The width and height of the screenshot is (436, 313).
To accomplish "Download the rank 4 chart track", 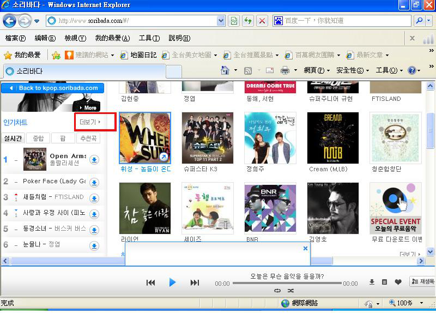I will (94, 214).
